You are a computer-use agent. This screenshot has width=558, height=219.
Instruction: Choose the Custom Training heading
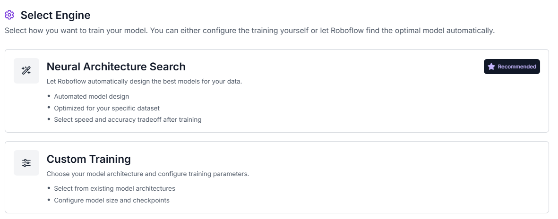coord(89,159)
